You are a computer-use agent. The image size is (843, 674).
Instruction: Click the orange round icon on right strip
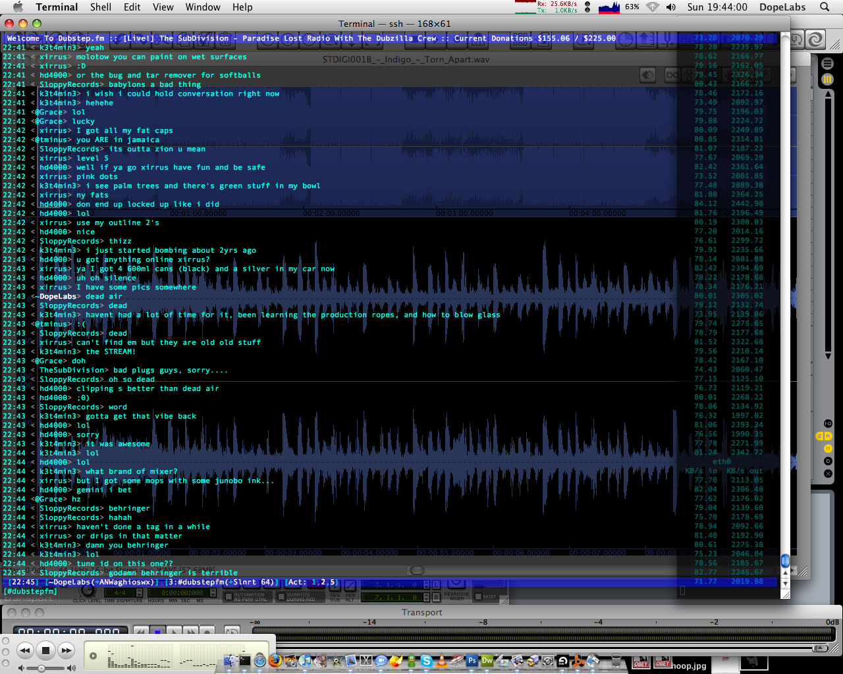pos(828,448)
